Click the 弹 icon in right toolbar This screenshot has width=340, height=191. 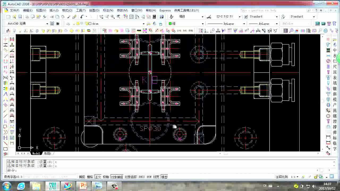[x=335, y=132]
